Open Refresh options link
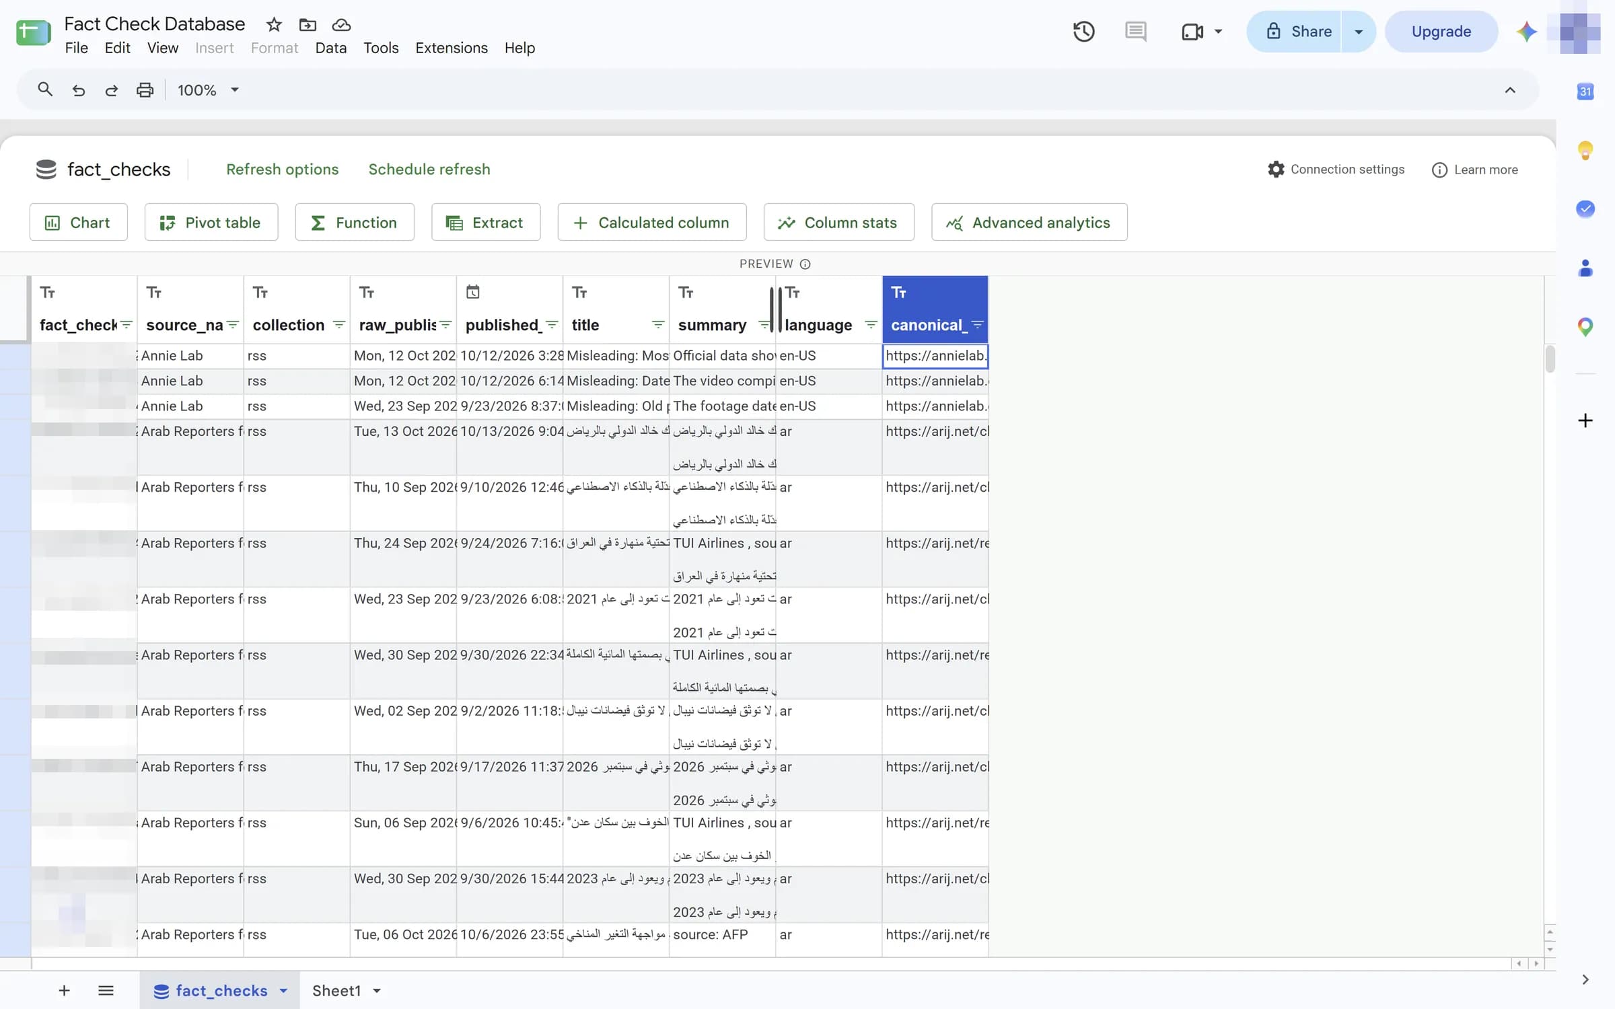The height and width of the screenshot is (1009, 1615). [x=282, y=170]
